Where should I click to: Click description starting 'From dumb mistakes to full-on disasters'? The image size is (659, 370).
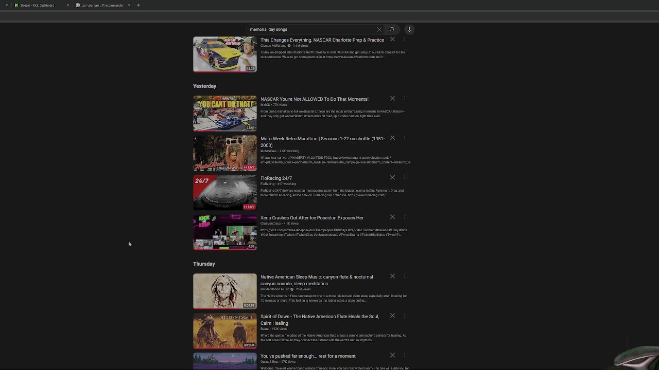[333, 114]
